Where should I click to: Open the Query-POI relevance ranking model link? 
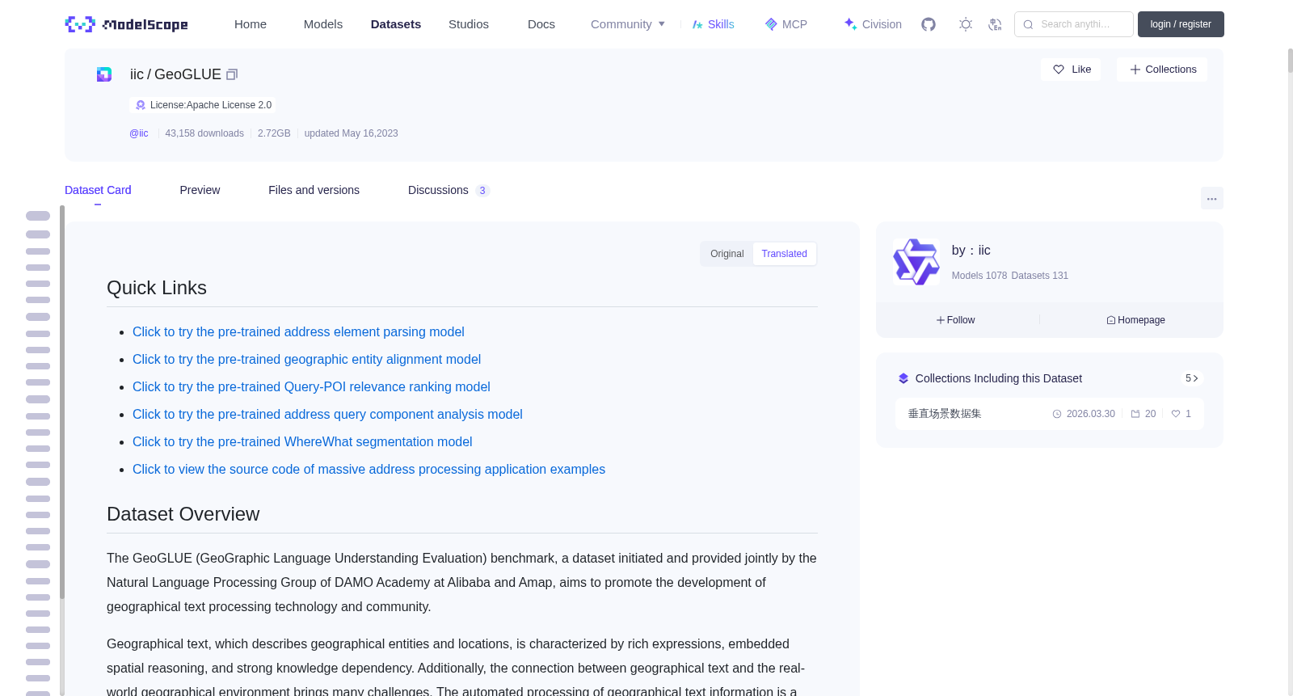[311, 387]
